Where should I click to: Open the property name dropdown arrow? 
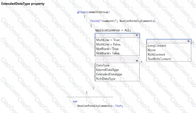137,61
